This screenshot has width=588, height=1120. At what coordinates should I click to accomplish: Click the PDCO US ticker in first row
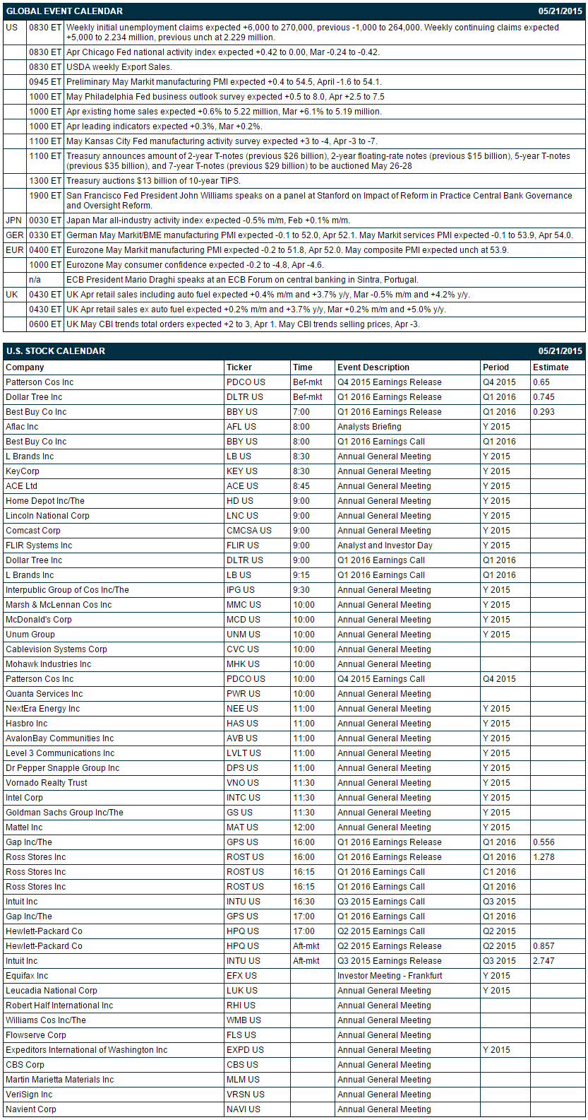[x=246, y=382]
